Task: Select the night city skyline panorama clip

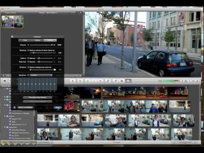Action: (145, 93)
